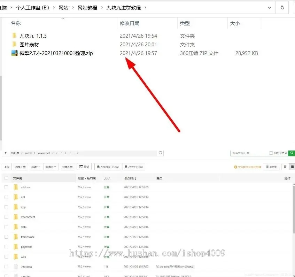Viewport: 295px width, 277px height.
Task: Click the /www disk button
Action: coord(134,167)
